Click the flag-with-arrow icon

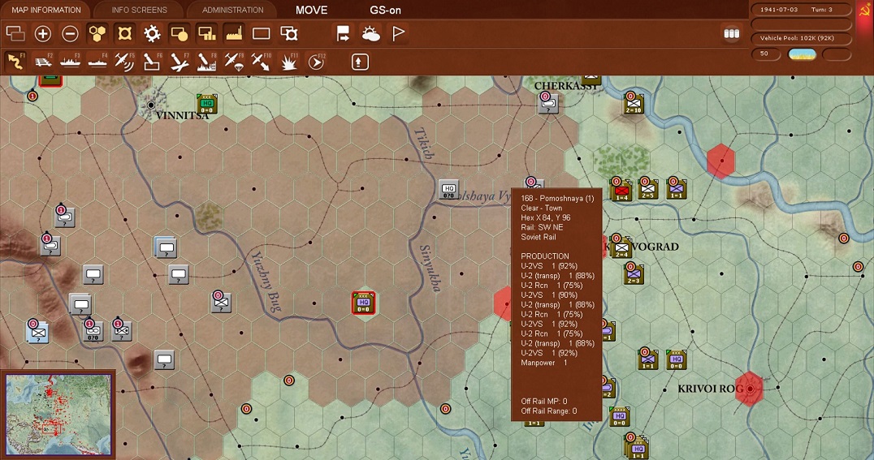[344, 34]
